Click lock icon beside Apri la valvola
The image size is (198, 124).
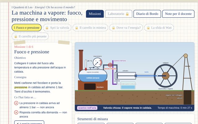47,28
